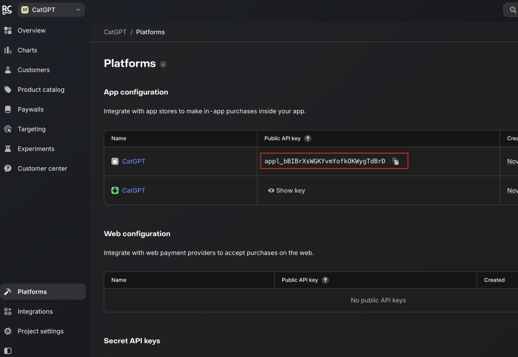Open Experiments from sidebar
The image size is (518, 357).
pos(36,149)
